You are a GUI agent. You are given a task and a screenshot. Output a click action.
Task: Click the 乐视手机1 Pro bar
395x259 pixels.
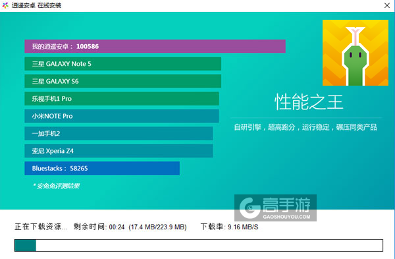(x=122, y=99)
